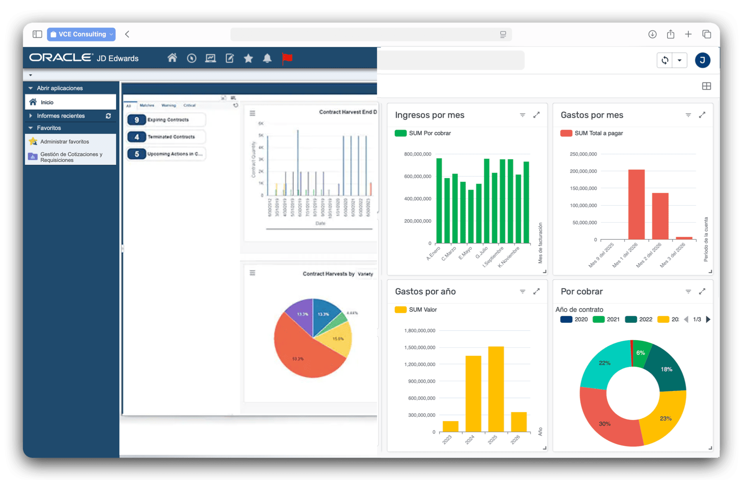The width and height of the screenshot is (743, 480).
Task: Open dropdown arrow next to refresh button
Action: pyautogui.click(x=680, y=60)
